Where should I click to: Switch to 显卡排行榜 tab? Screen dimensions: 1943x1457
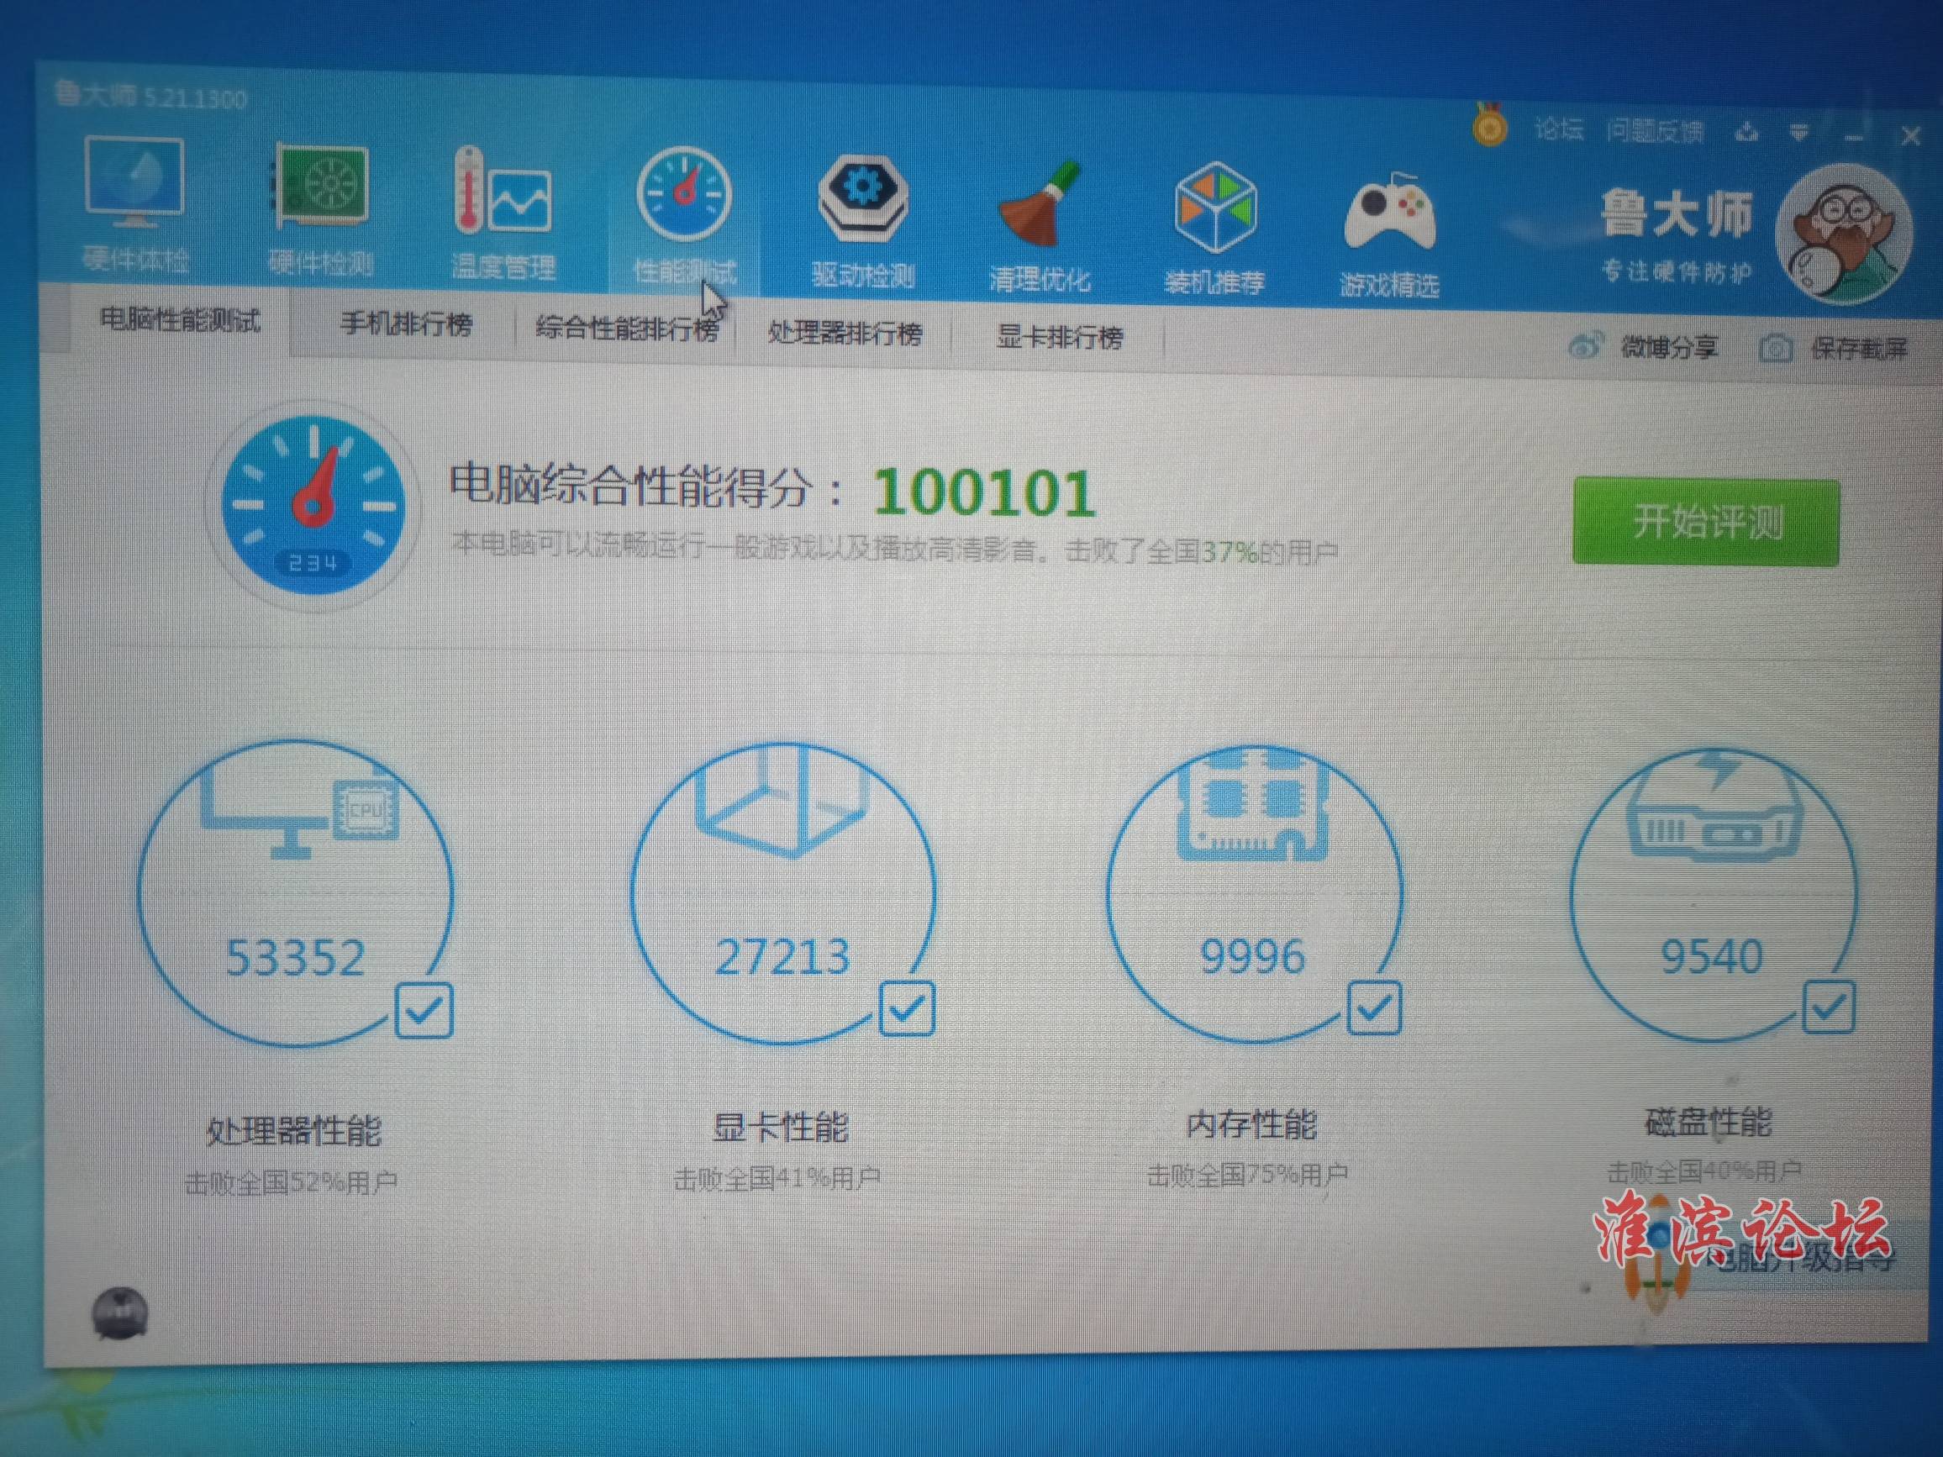tap(1060, 337)
